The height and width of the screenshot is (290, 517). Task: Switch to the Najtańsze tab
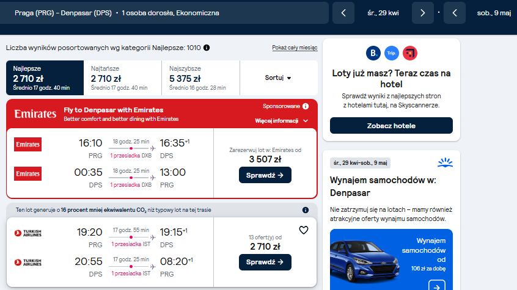123,78
